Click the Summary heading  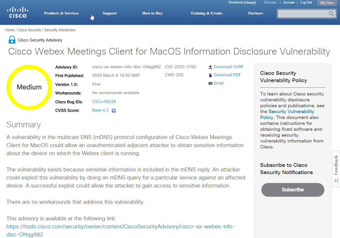(x=24, y=125)
